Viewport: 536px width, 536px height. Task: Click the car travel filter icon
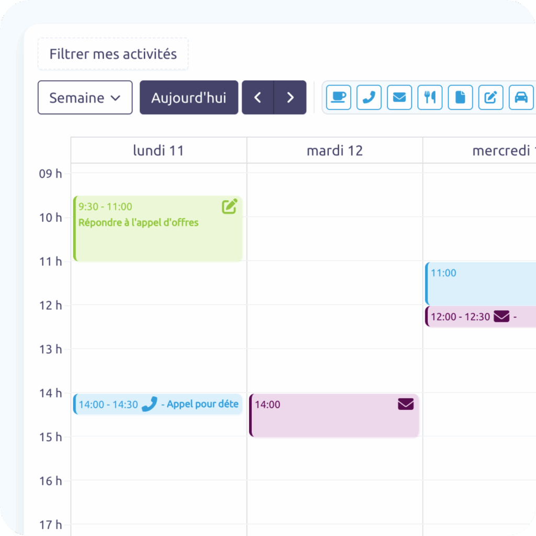pyautogui.click(x=521, y=97)
